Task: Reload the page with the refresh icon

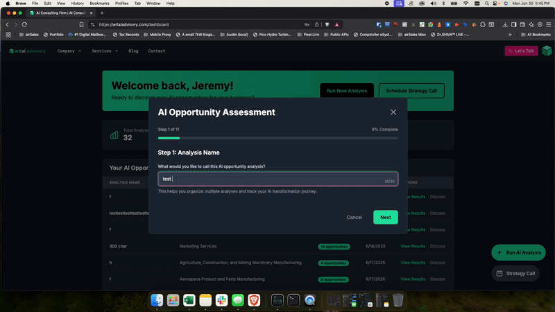Action: (x=24, y=24)
